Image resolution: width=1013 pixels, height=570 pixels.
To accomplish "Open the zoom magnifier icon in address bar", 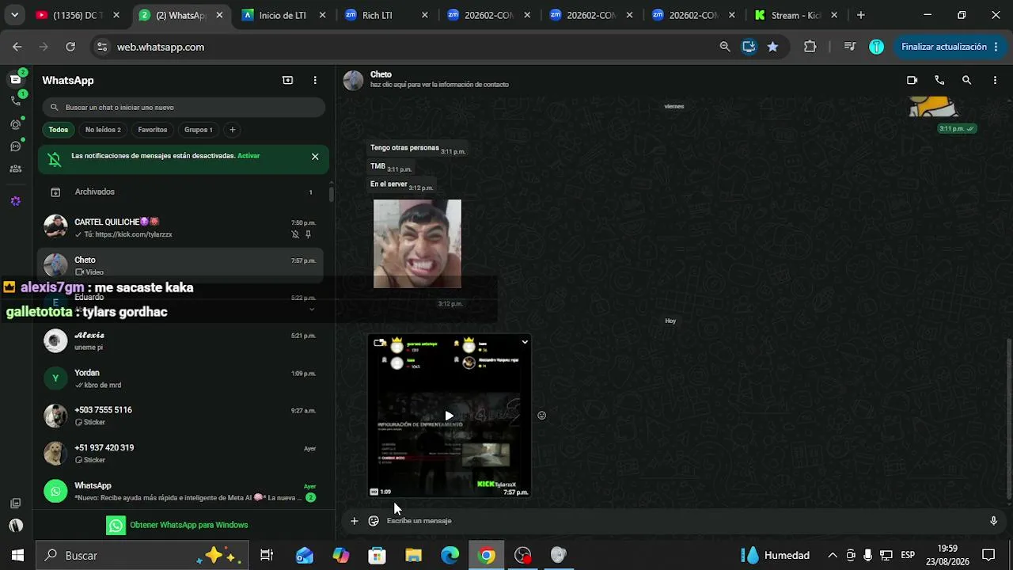I will [725, 47].
